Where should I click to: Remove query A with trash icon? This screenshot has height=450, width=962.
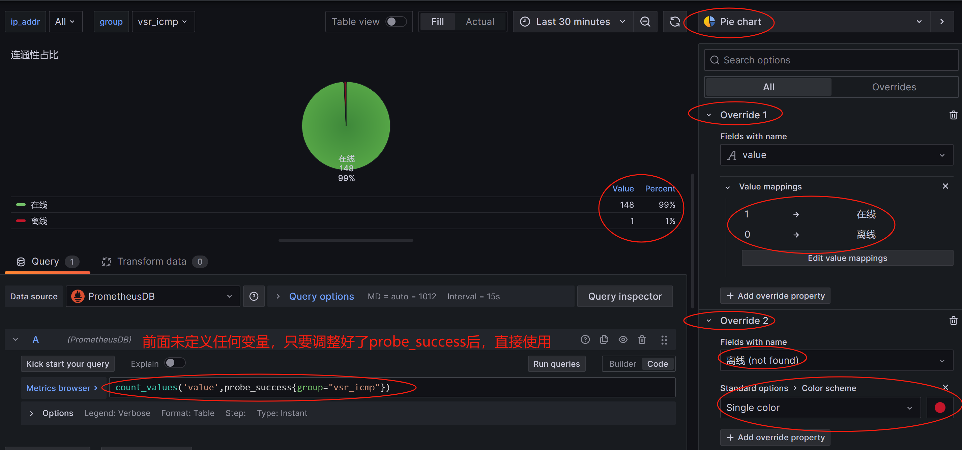point(642,339)
